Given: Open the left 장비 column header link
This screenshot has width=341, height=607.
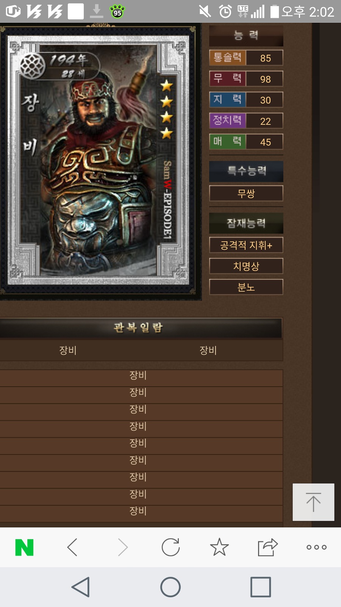Looking at the screenshot, I should [x=68, y=350].
